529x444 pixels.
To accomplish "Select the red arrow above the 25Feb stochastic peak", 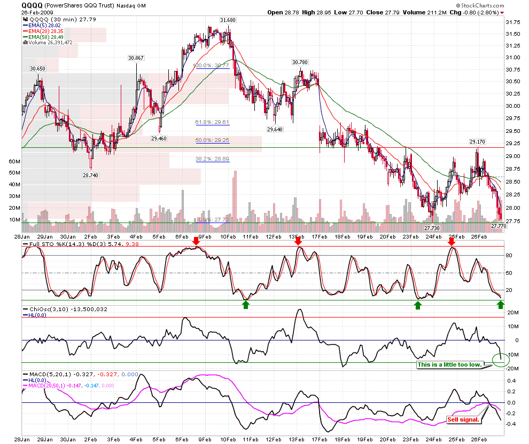I will pos(452,241).
